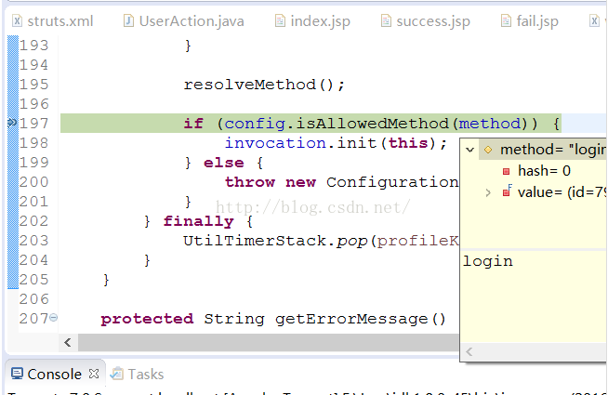Click the else keyword on line 199
Screen dimensions: 608x395
click(224, 163)
